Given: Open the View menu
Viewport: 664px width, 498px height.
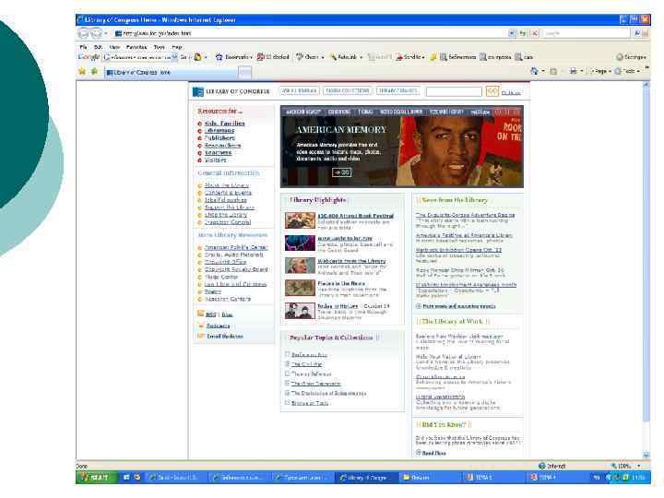Looking at the screenshot, I should (114, 47).
